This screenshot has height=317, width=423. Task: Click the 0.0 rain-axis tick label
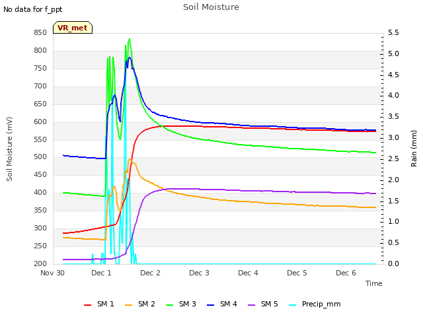click(393, 264)
